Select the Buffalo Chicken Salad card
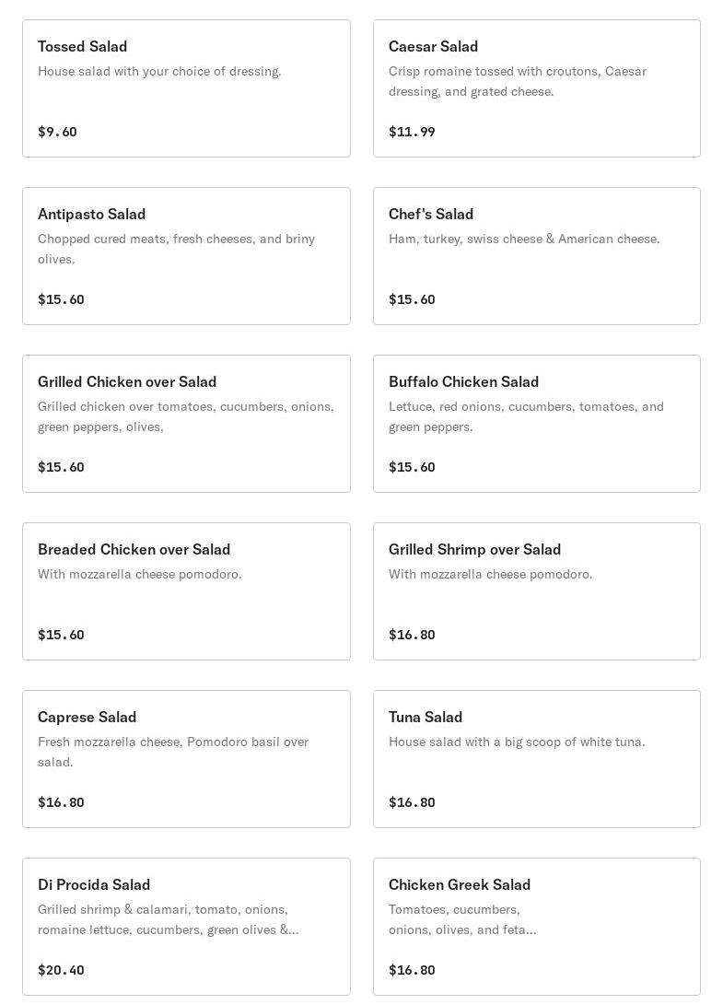This screenshot has height=1005, width=723. coord(536,424)
